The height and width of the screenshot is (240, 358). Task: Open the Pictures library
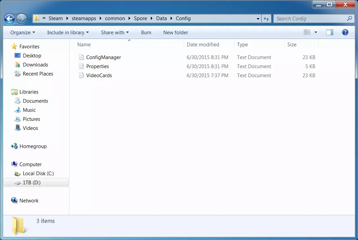pos(31,119)
